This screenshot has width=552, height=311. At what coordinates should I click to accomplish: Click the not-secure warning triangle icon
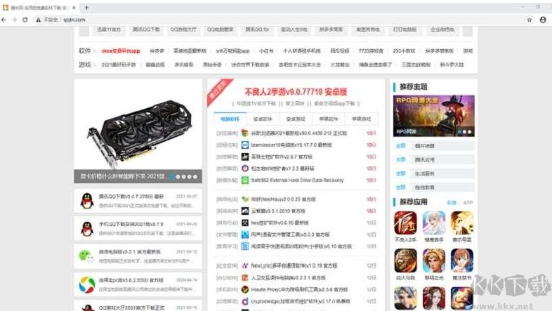38,20
